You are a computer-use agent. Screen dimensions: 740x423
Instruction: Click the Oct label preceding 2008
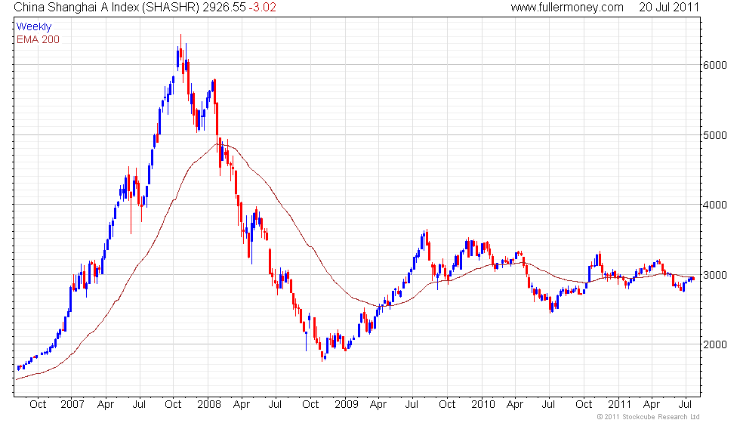pyautogui.click(x=173, y=405)
